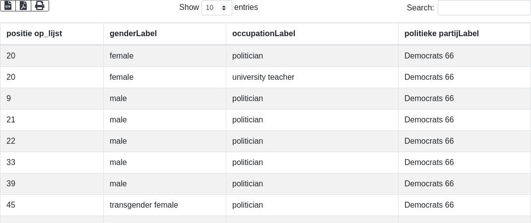531x223 pixels.
Task: Open the Show entries dropdown
Action: (216, 7)
